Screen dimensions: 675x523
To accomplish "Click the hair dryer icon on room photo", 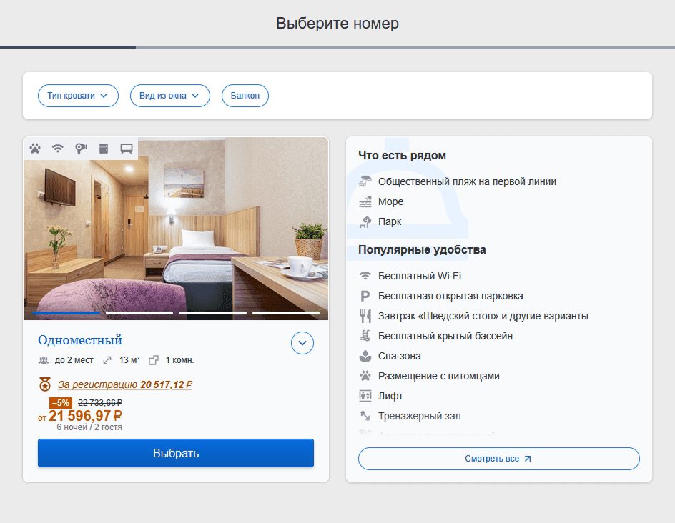I will (81, 149).
